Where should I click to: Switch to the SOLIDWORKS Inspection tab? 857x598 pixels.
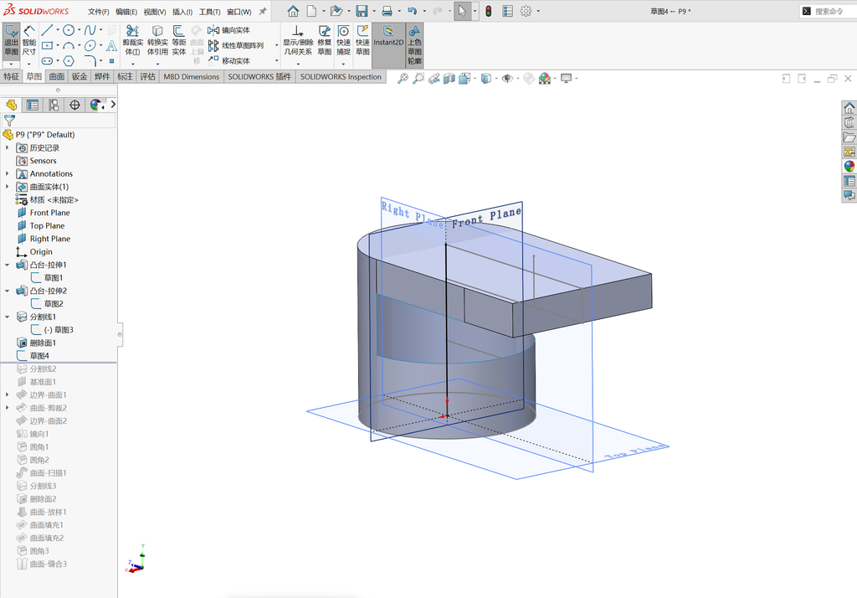pyautogui.click(x=341, y=76)
